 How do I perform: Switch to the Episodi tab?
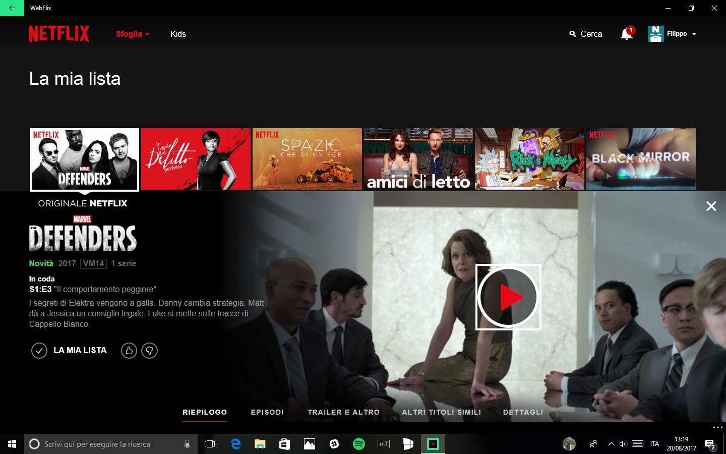pos(267,412)
